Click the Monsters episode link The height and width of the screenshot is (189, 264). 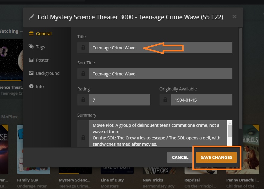tap(110, 186)
